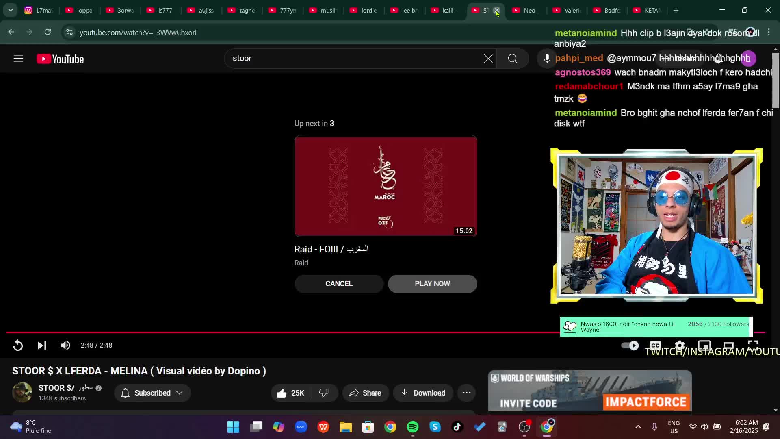This screenshot has height=439, width=780.
Task: Open the clock showing 6:02 AM
Action: click(x=744, y=427)
